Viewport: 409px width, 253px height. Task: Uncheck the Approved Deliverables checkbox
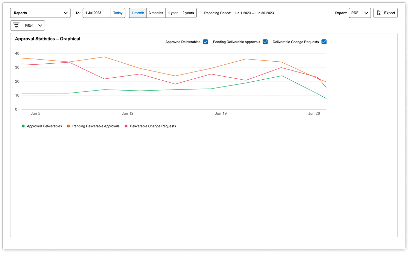pyautogui.click(x=205, y=42)
